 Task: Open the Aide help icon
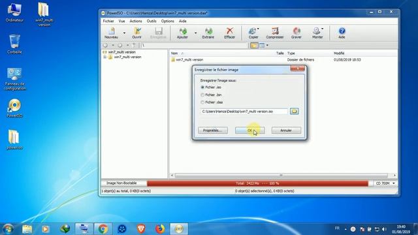pos(342,33)
